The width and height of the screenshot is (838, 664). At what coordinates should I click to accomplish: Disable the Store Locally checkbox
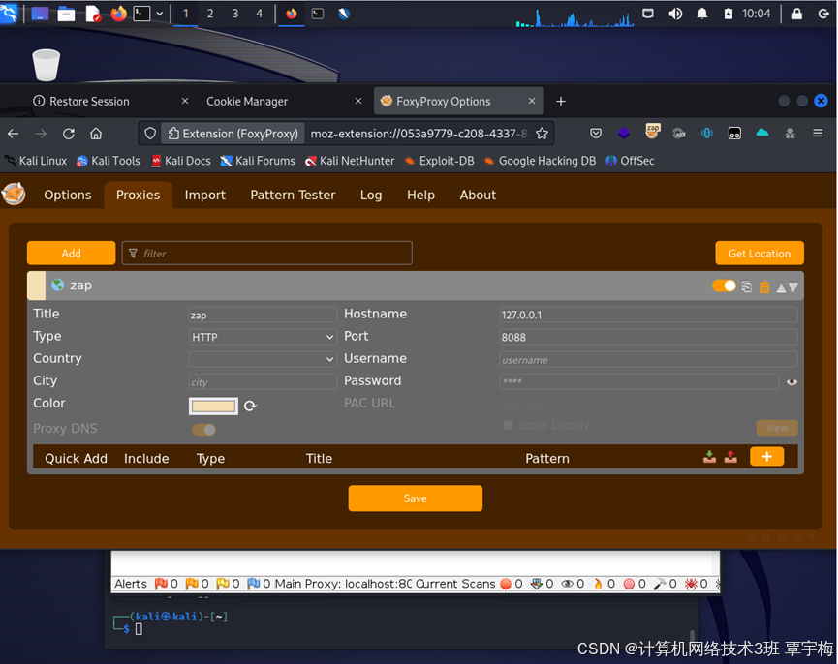pyautogui.click(x=508, y=425)
